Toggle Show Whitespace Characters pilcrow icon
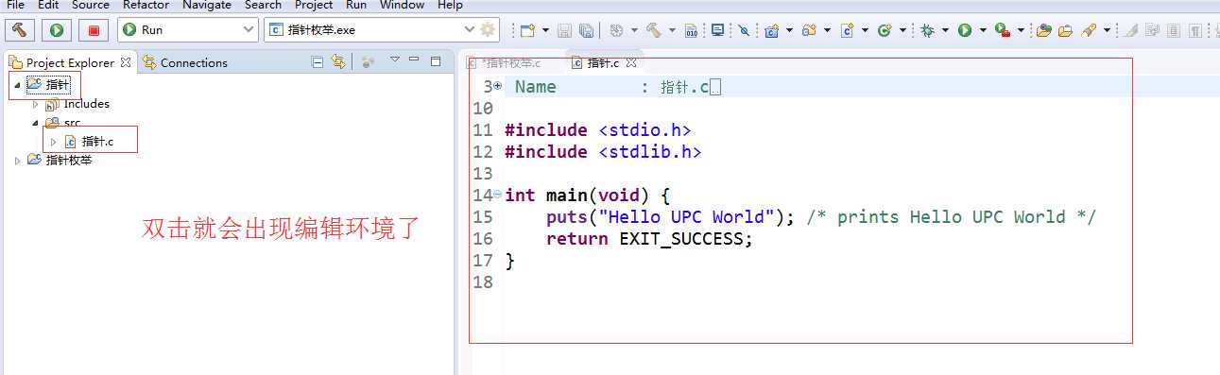 (x=1195, y=30)
